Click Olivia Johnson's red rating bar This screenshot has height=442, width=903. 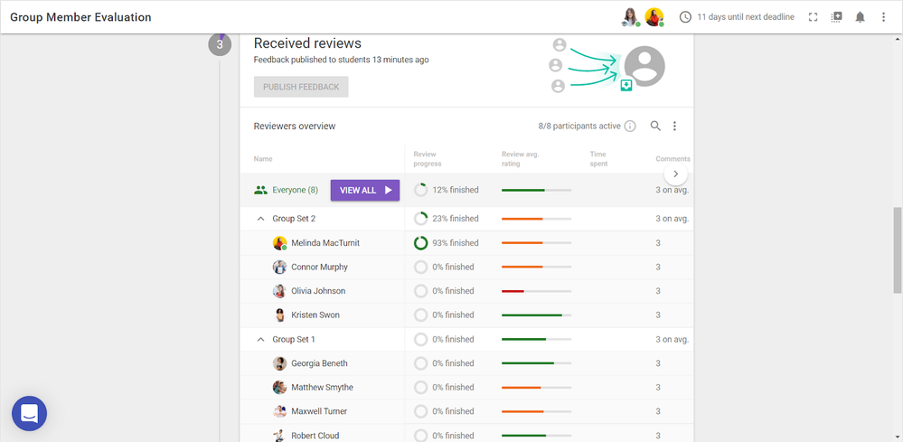[x=513, y=291]
